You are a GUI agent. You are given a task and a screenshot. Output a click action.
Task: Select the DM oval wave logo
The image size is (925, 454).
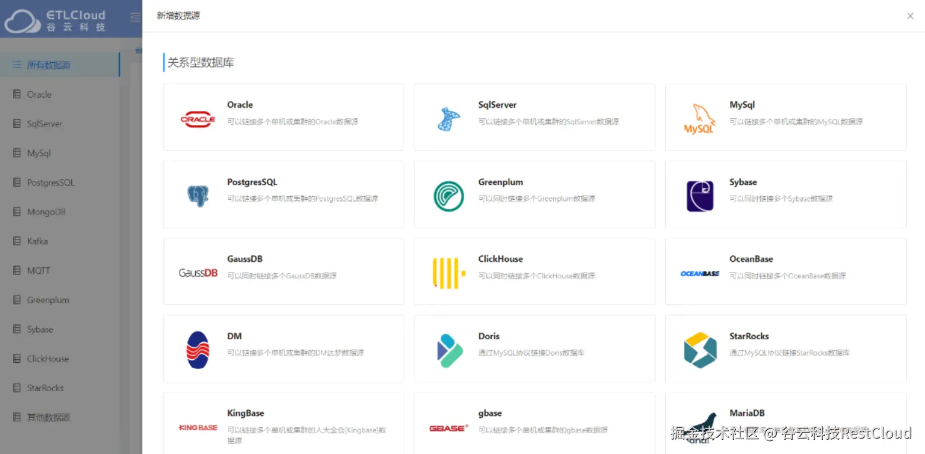(197, 350)
